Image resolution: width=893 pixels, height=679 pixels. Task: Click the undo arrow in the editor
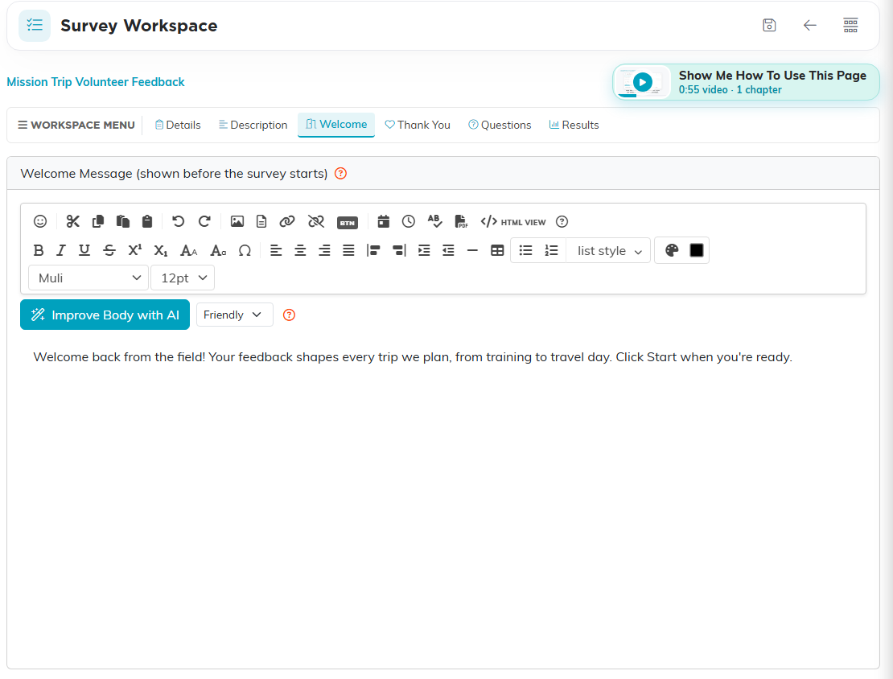(179, 221)
